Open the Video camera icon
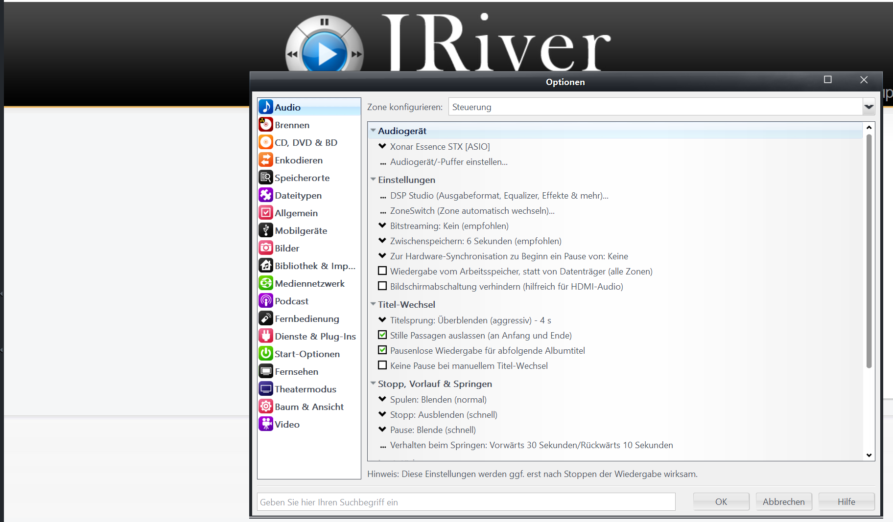 click(x=266, y=424)
